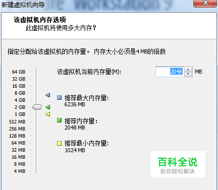Click the 该虚拟机内存选项 heading
The width and height of the screenshot is (218, 190).
(40, 20)
